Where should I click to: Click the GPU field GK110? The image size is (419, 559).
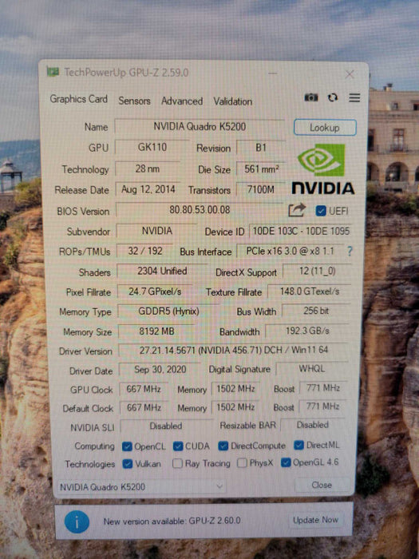point(152,147)
